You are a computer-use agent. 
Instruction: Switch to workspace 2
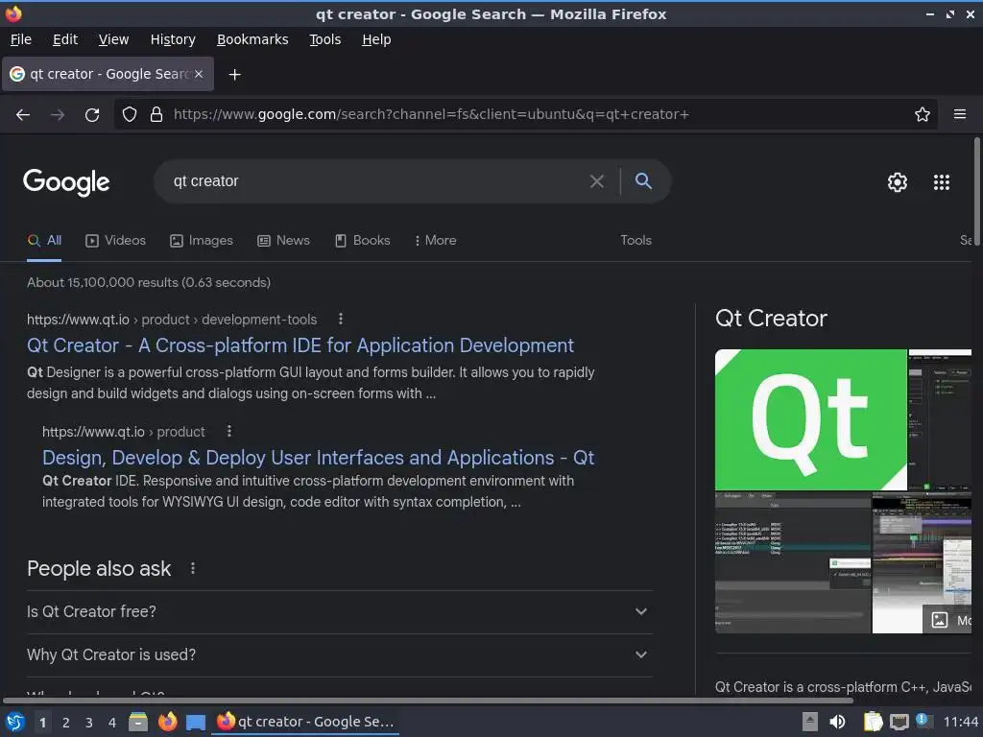pos(66,723)
